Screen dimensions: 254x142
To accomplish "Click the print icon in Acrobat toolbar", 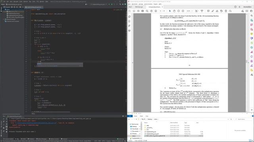I will click(142, 11).
